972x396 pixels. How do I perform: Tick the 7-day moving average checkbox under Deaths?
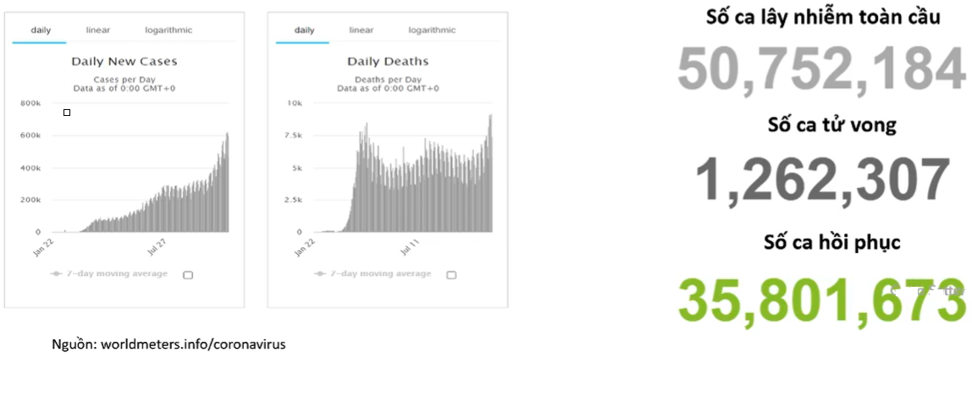(x=451, y=275)
